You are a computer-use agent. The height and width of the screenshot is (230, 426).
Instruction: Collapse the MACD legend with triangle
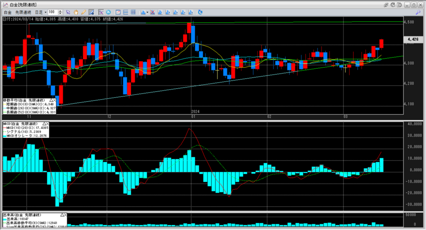tap(44, 124)
